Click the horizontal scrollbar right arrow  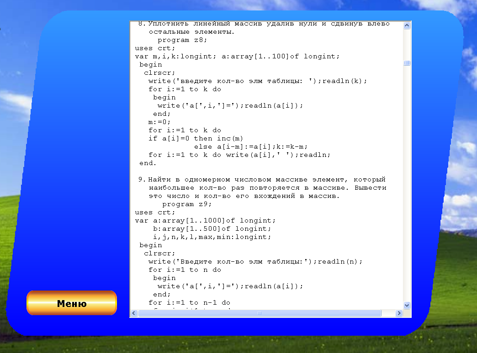point(399,313)
